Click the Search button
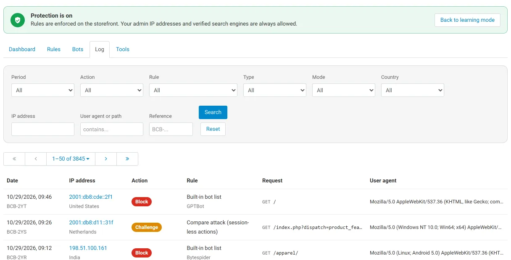Viewport: 511px width, 260px height. point(213,112)
